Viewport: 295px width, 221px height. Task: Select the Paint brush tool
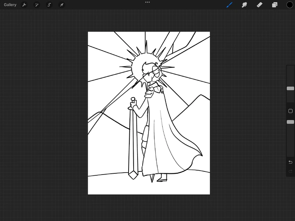[x=229, y=5]
